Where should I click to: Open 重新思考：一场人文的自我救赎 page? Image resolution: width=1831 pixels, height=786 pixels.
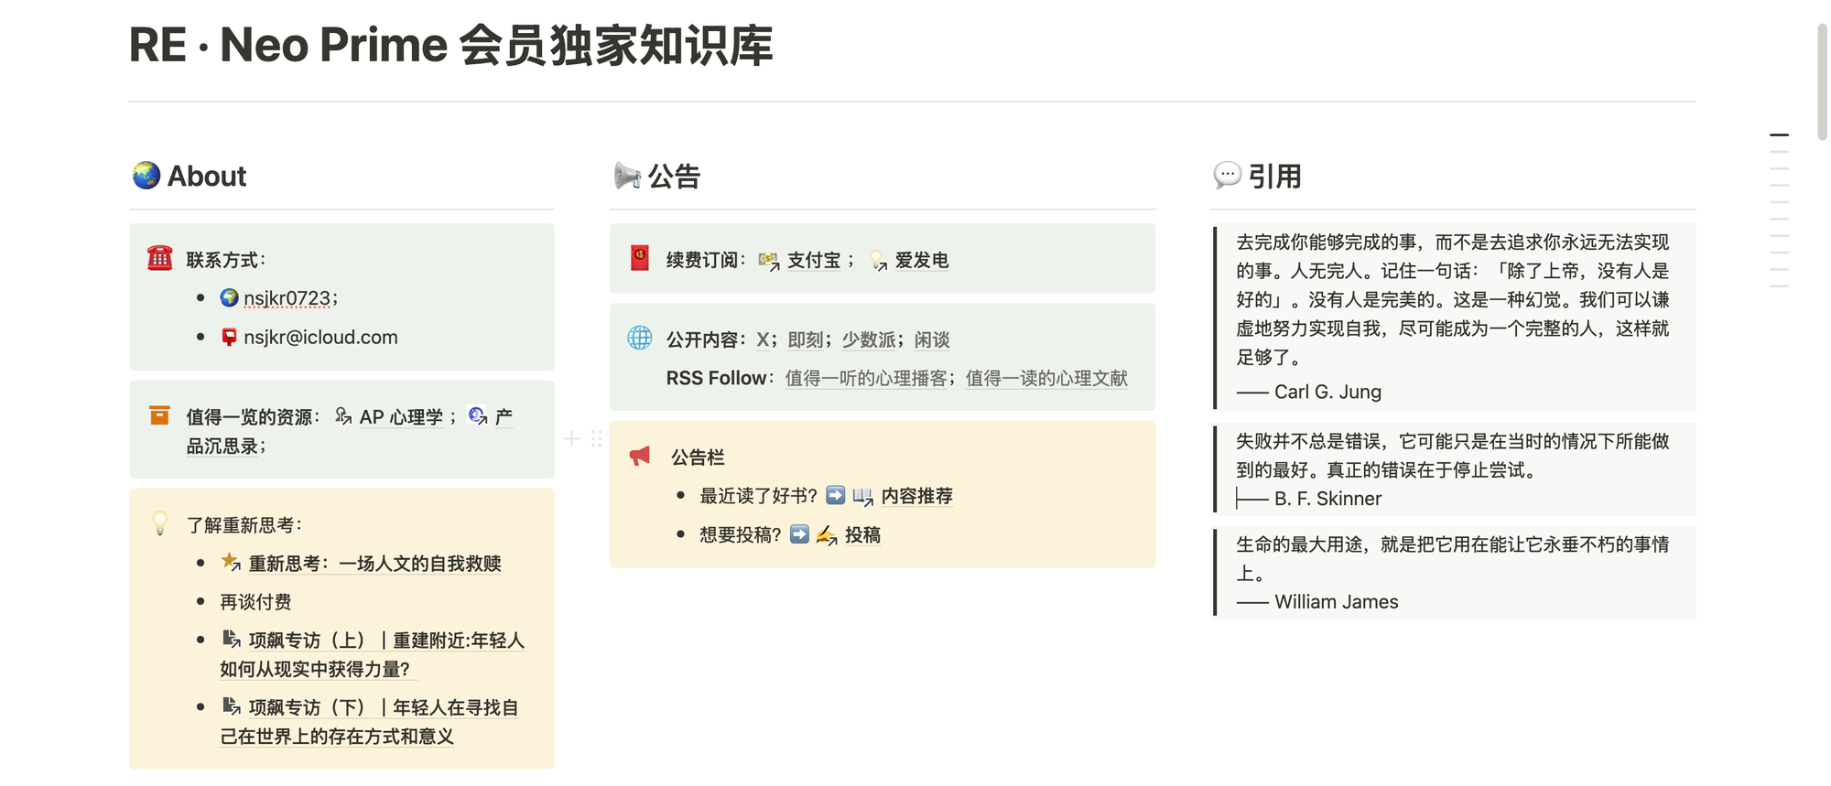coord(374,564)
